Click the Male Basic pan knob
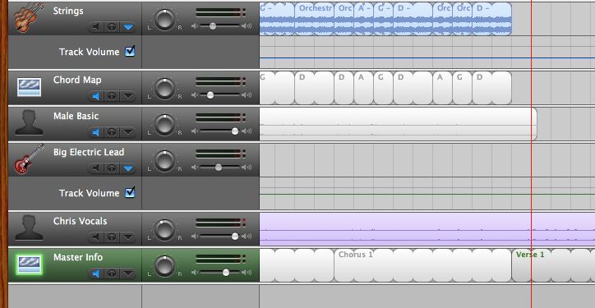Screen dimensions: 595x308 (x=164, y=124)
